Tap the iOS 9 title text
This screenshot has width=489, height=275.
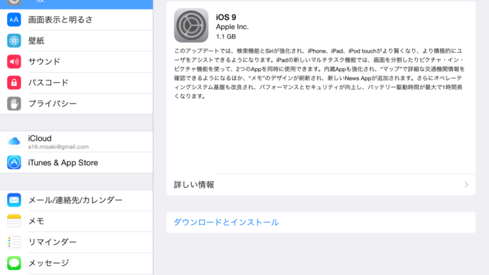(226, 17)
